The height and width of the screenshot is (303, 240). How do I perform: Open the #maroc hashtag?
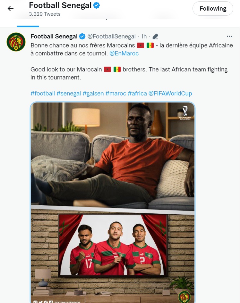[x=116, y=93]
